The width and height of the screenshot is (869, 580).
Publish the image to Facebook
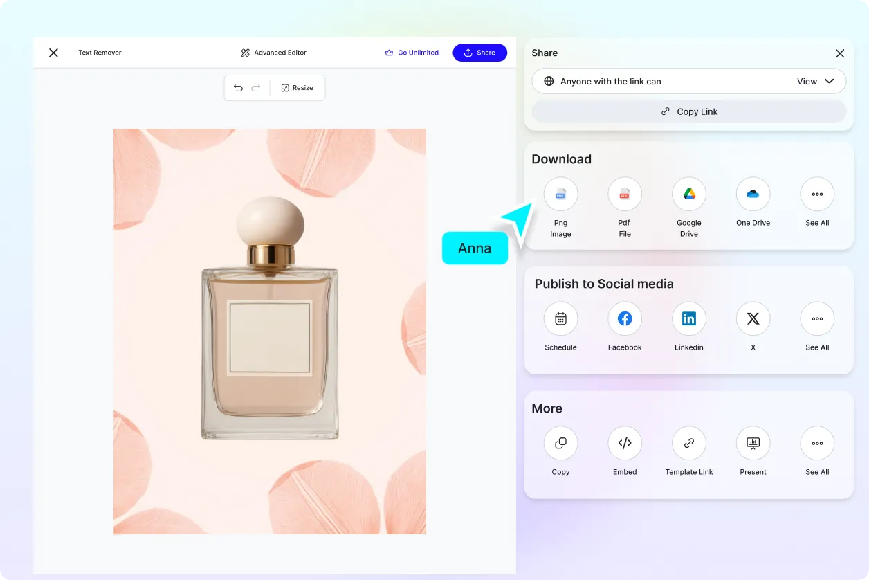point(624,318)
